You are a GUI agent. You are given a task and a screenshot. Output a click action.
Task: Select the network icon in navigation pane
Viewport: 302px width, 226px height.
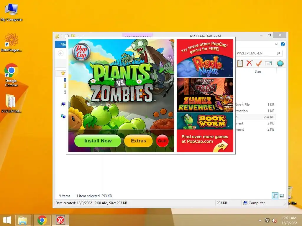(x=63, y=117)
